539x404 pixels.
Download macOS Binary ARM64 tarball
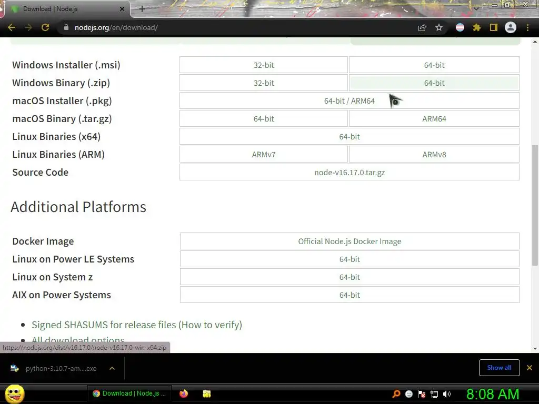434,118
